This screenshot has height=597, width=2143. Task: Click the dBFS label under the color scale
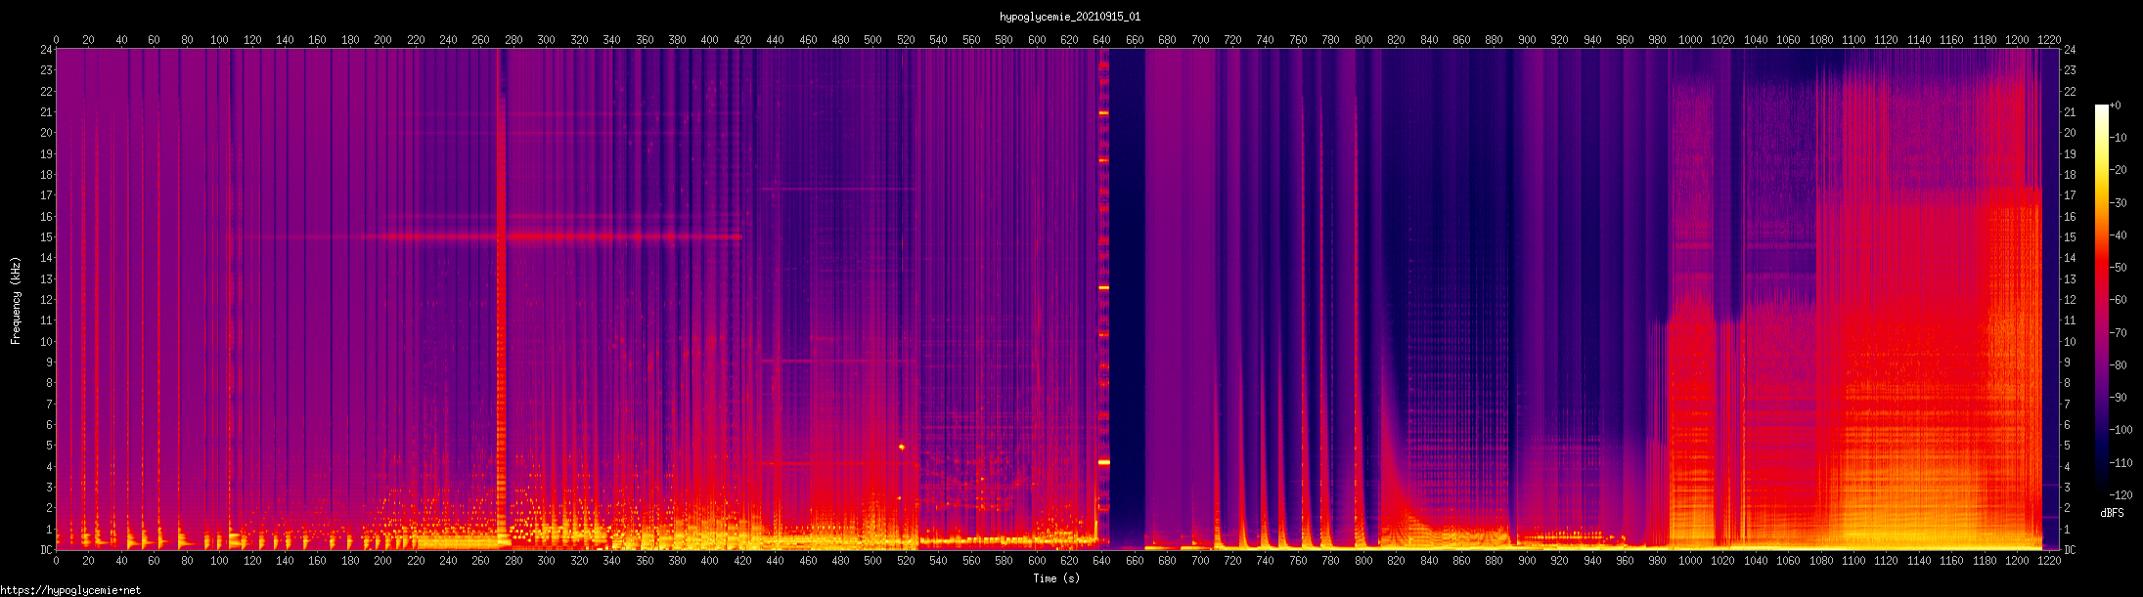[2112, 513]
